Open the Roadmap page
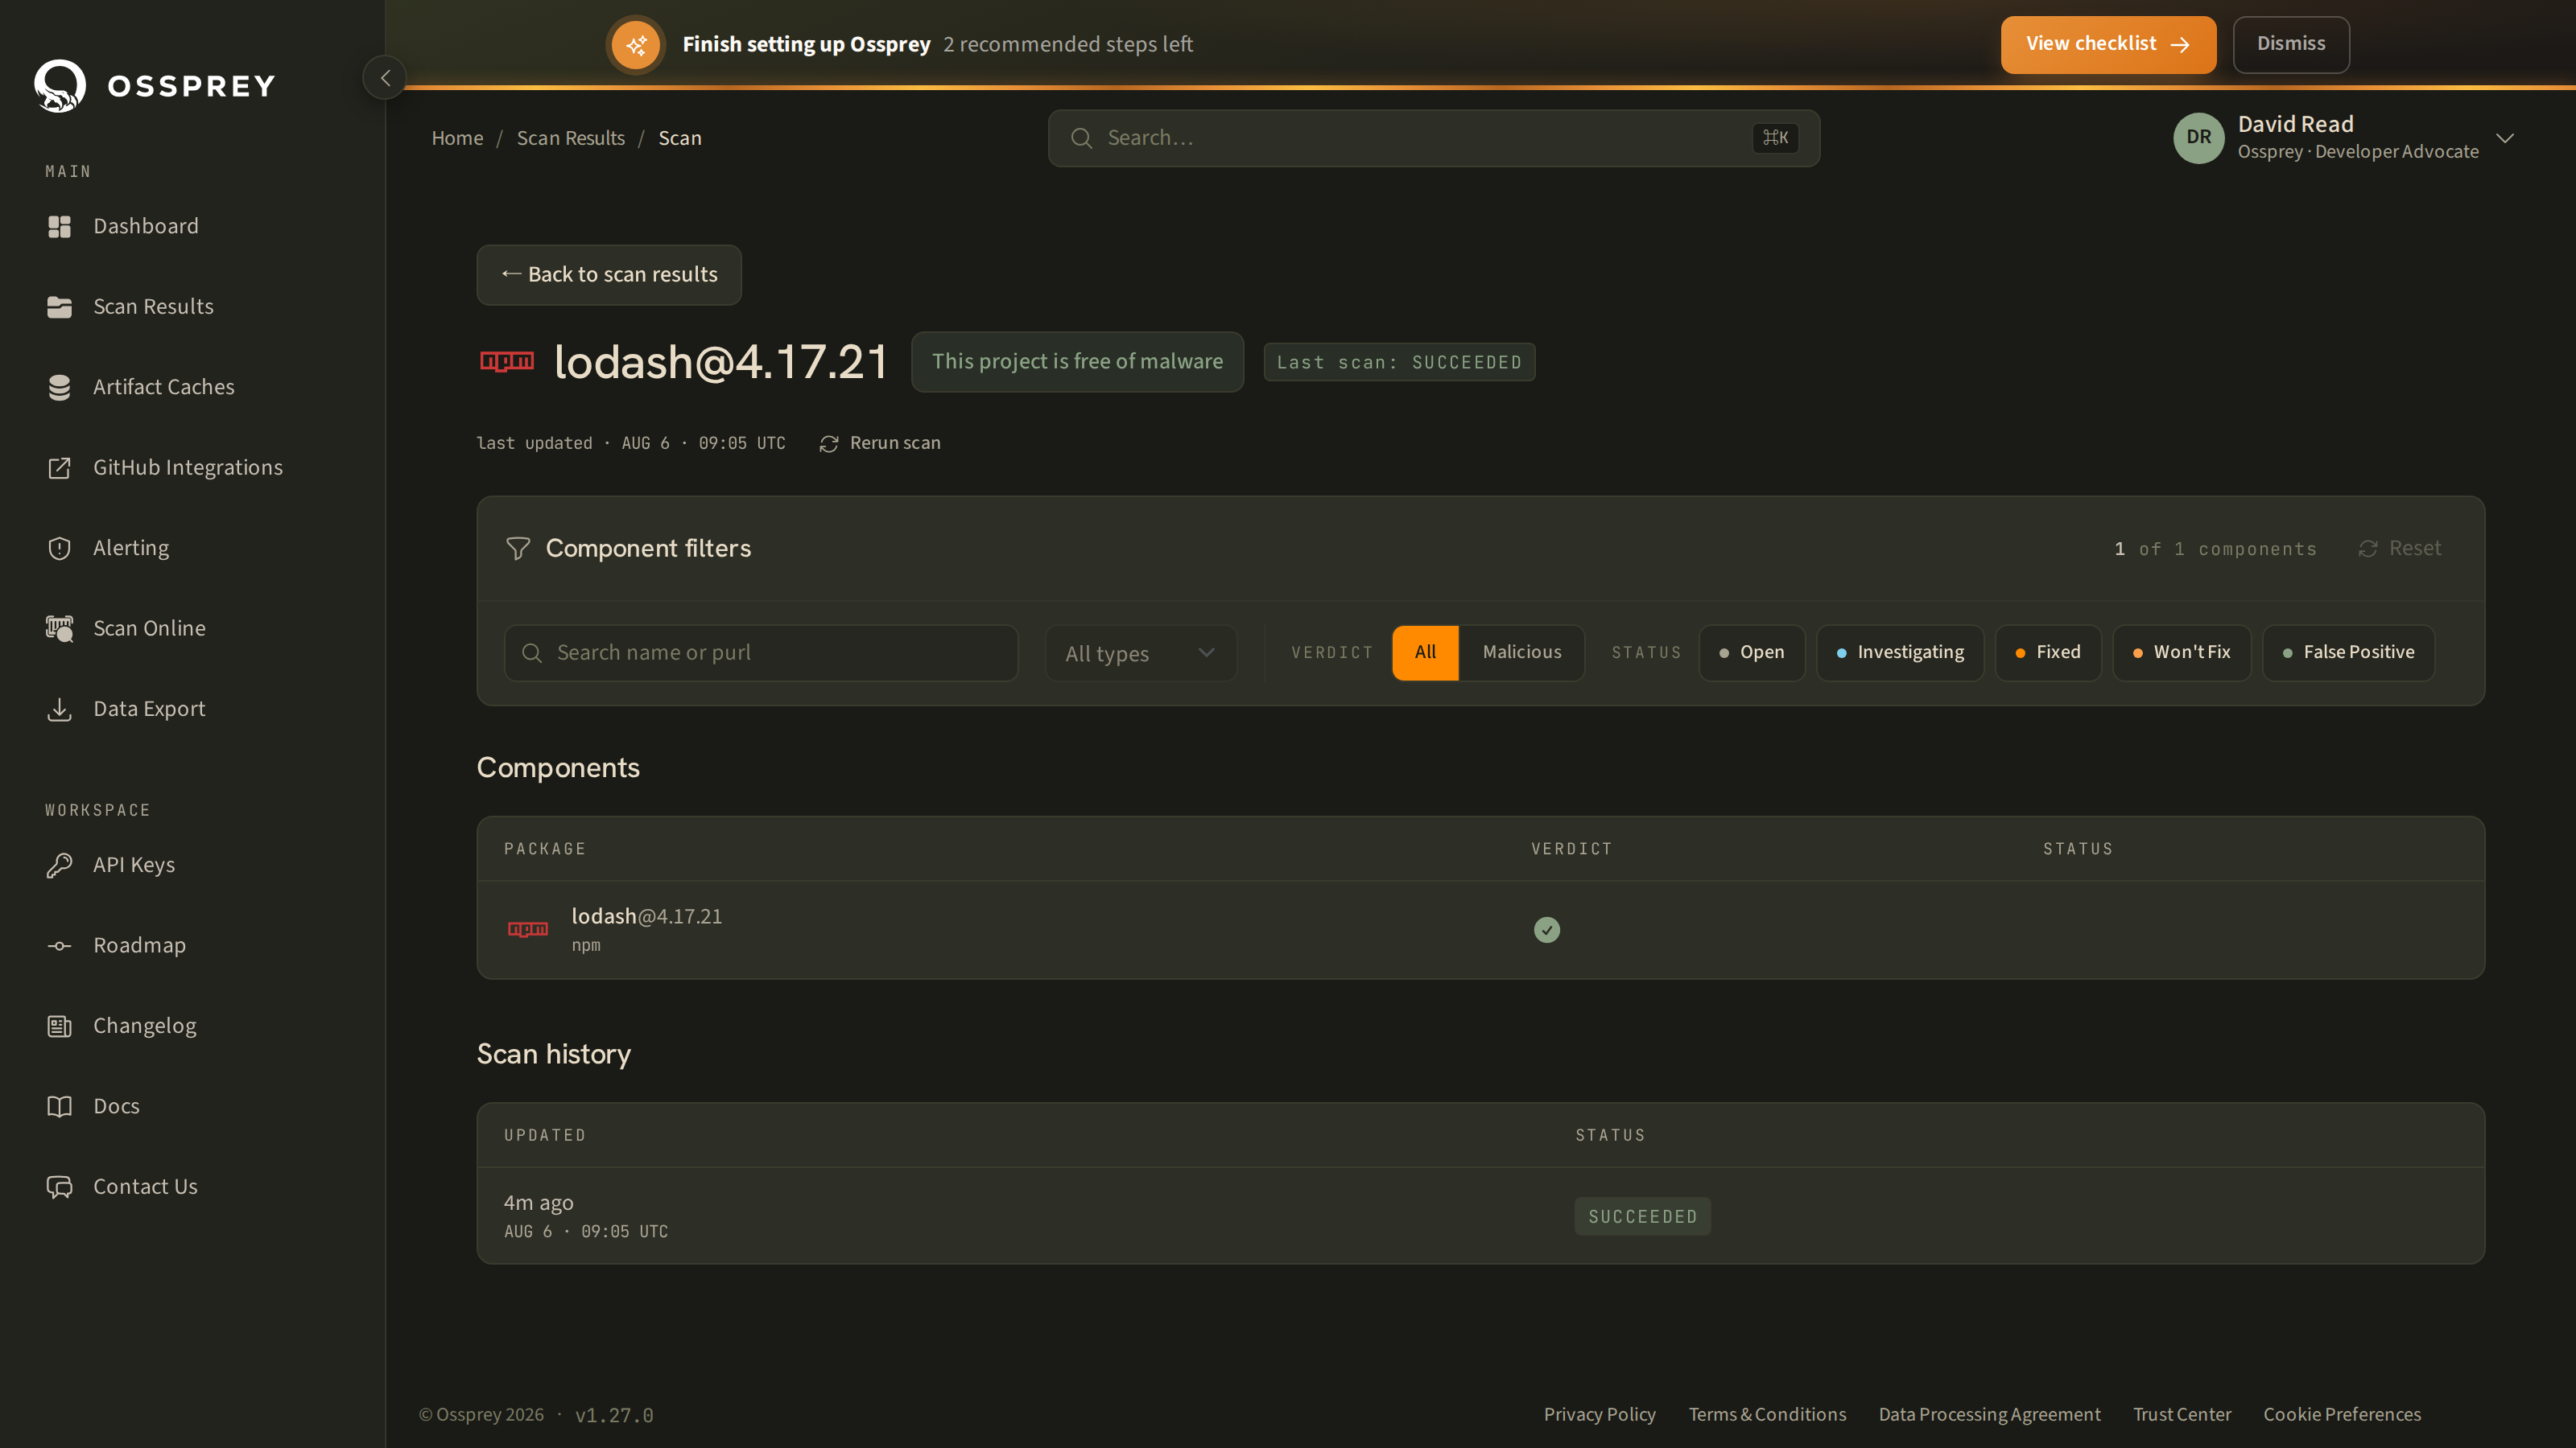The image size is (2576, 1448). point(139,945)
